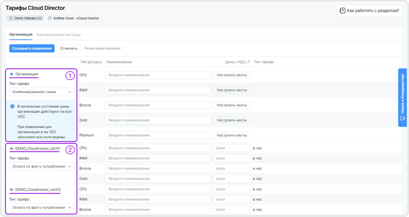
Task: Click Настроить квоты for the organization CPU row
Action: [x=232, y=75]
